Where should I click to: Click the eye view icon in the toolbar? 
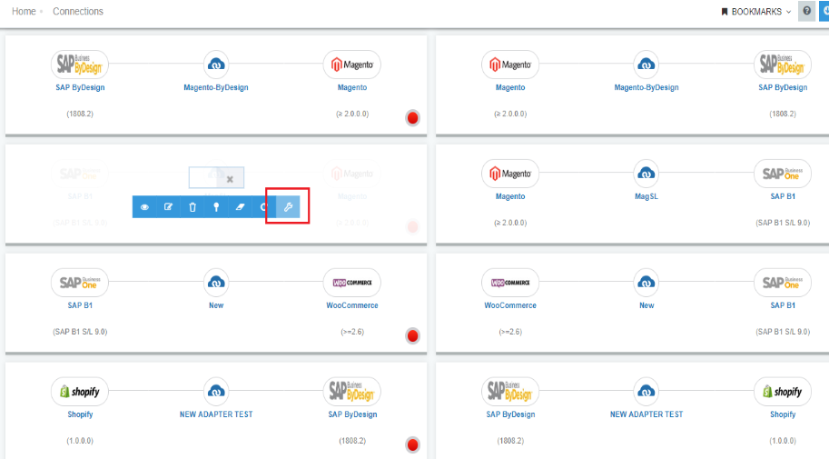tap(144, 207)
